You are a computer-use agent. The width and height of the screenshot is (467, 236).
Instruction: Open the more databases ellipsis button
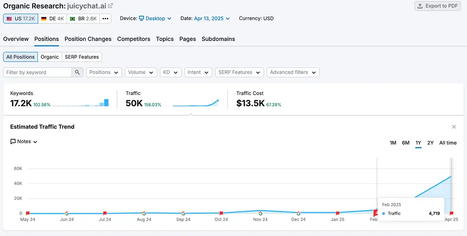(x=105, y=19)
